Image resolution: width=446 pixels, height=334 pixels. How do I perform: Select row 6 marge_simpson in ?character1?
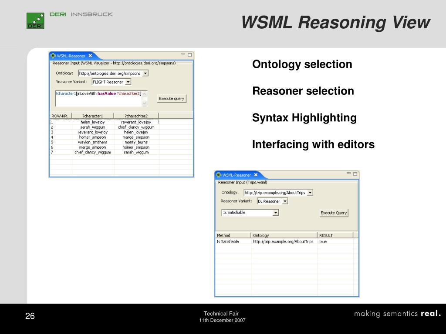tap(93, 147)
